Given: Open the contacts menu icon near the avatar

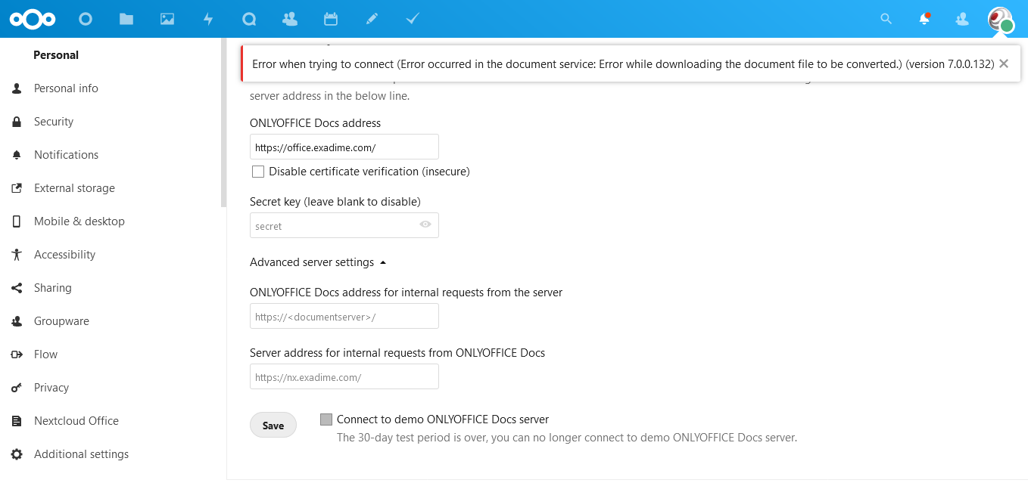Looking at the screenshot, I should click(962, 19).
